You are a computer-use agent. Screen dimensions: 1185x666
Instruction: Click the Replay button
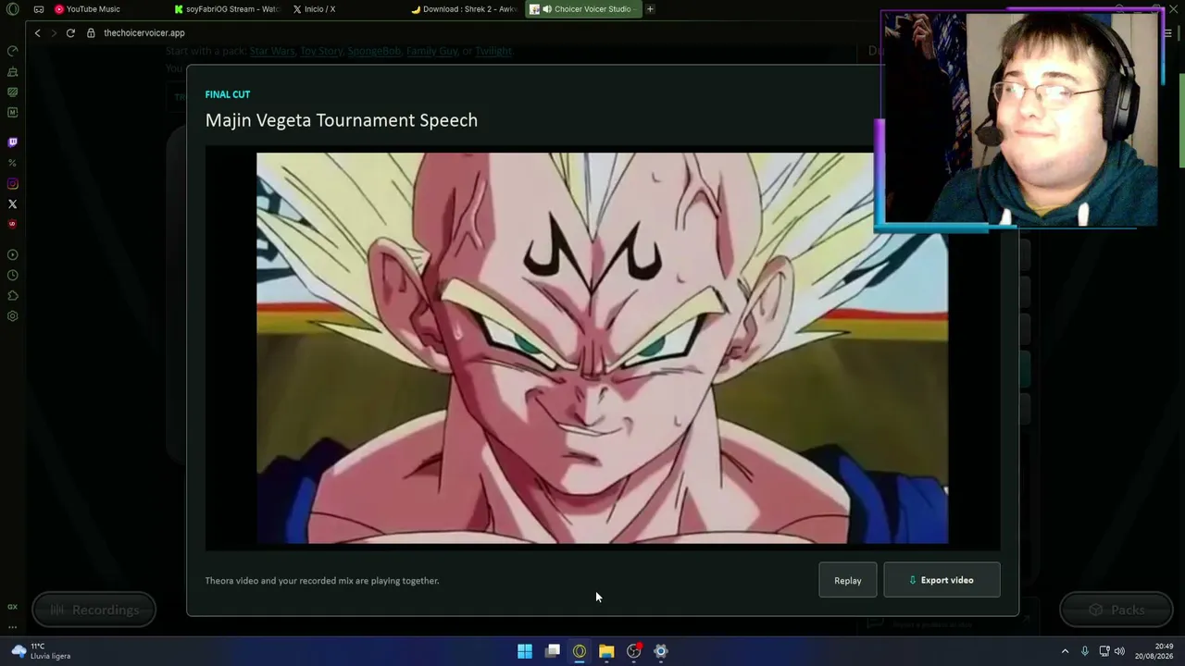click(848, 580)
